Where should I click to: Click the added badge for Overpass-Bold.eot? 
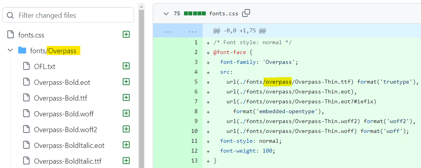[x=126, y=82]
